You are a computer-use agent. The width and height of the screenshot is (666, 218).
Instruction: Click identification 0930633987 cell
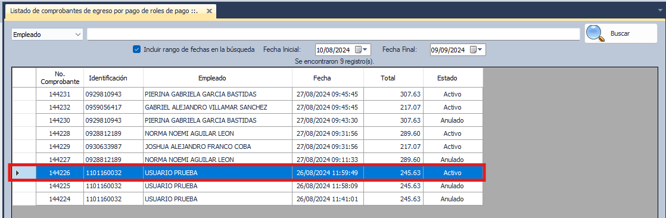[x=113, y=147]
